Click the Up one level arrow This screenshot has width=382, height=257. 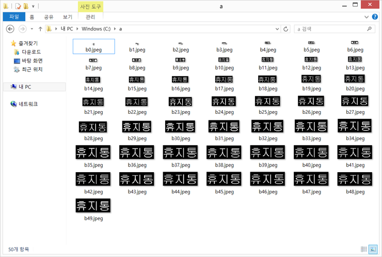40,29
